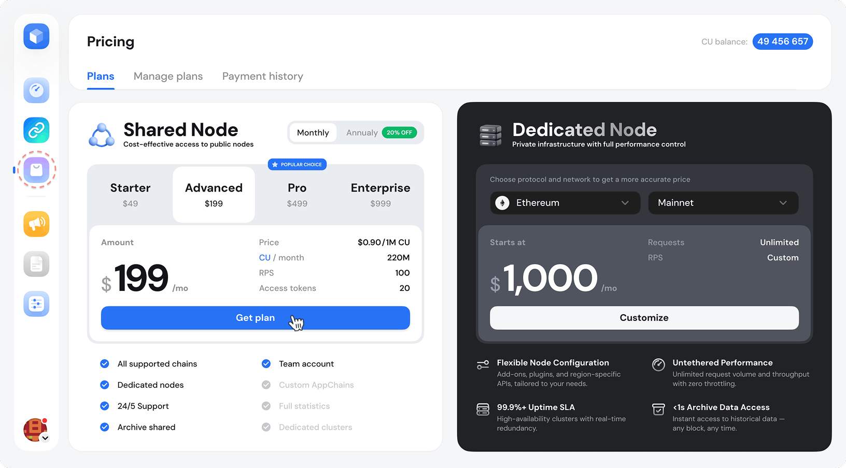Click the Access tokens value "20"

point(405,288)
